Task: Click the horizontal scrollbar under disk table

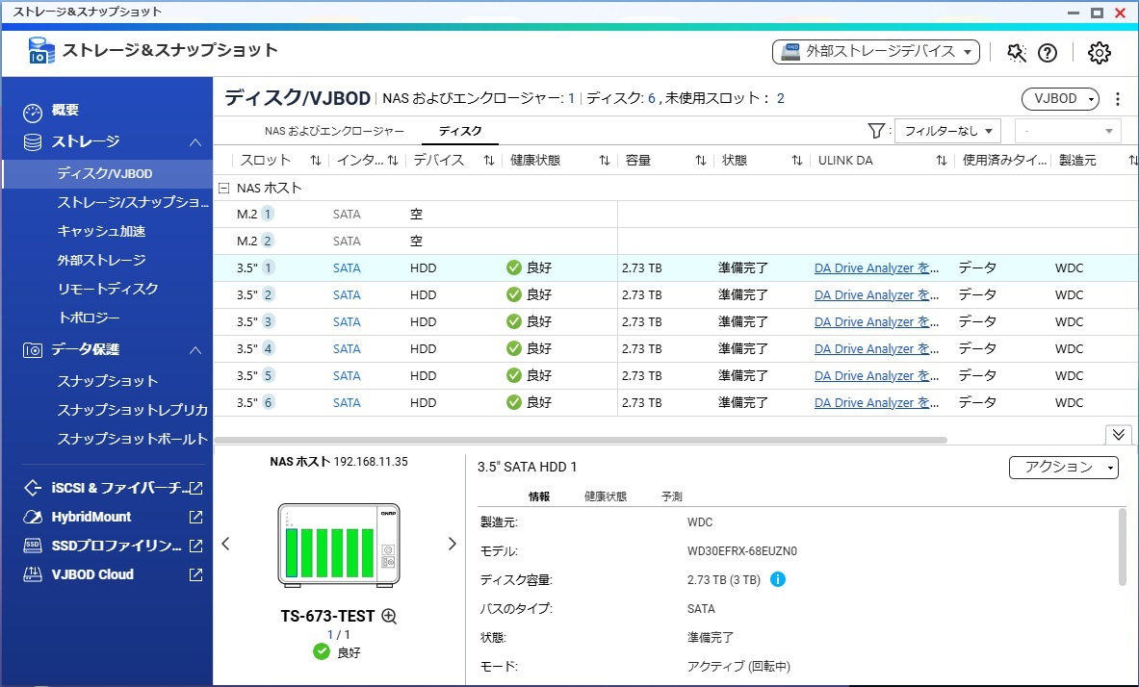Action: [581, 440]
